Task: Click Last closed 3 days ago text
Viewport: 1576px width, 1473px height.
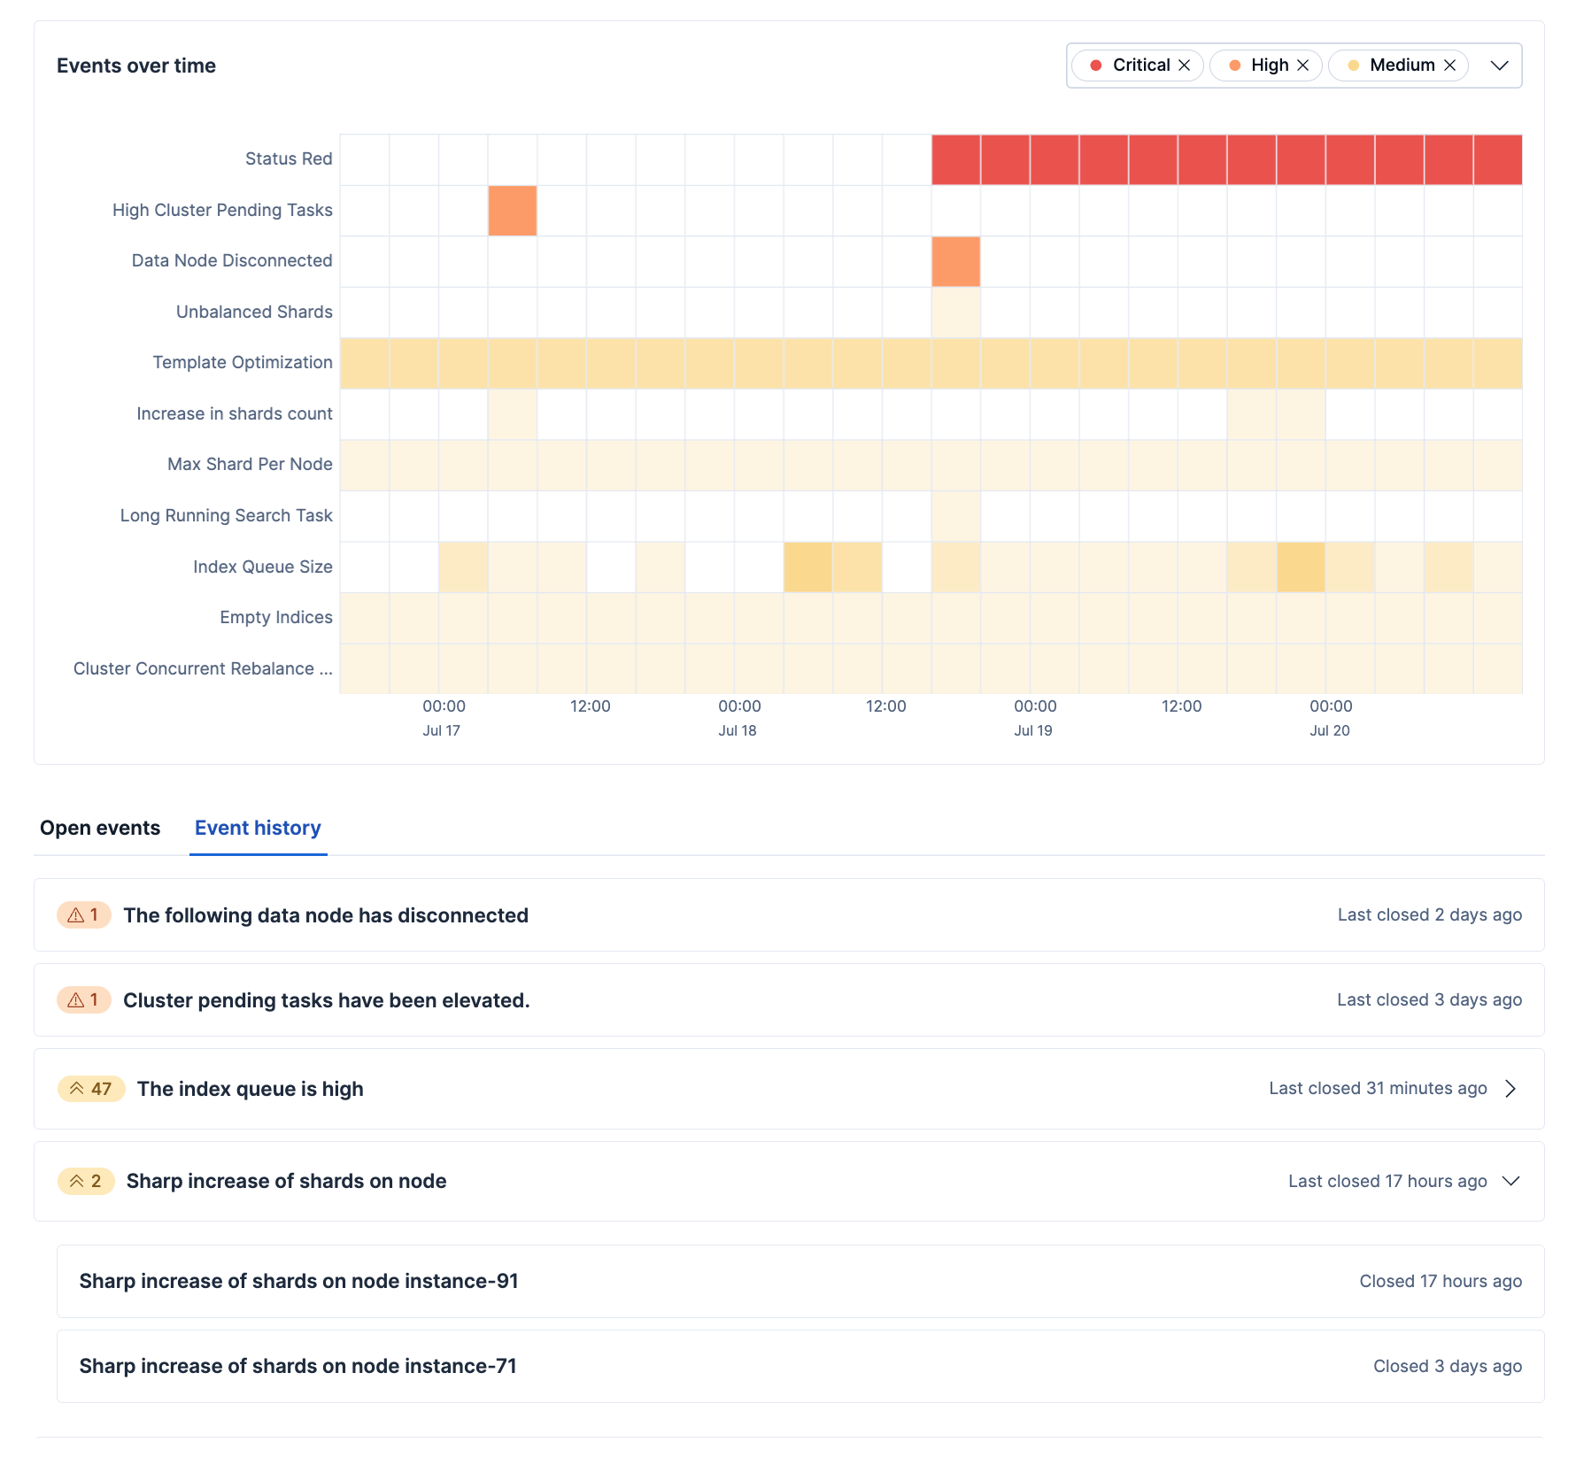Action: coord(1430,1000)
